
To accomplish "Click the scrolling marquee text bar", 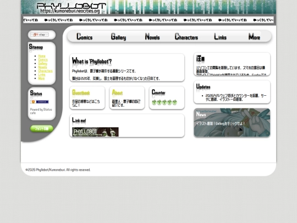I will 148,20.
